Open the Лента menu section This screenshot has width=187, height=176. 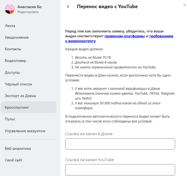click(10, 26)
